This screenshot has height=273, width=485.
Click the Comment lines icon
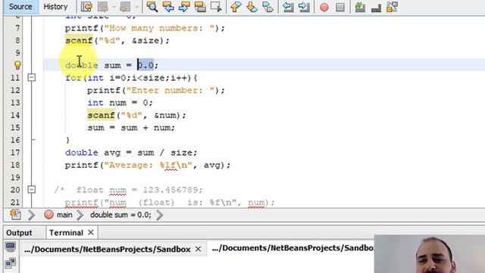360,7
